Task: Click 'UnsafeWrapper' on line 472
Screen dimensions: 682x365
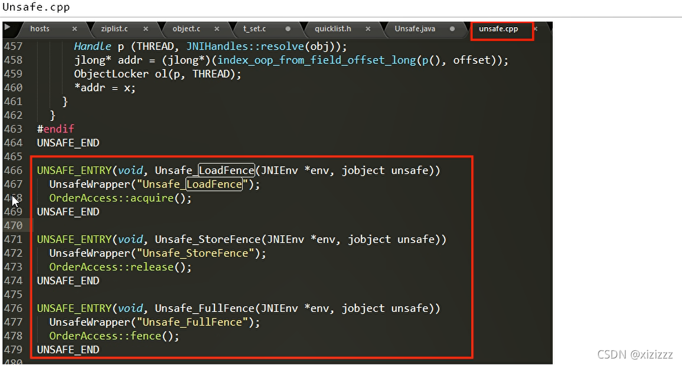Action: [x=90, y=254]
